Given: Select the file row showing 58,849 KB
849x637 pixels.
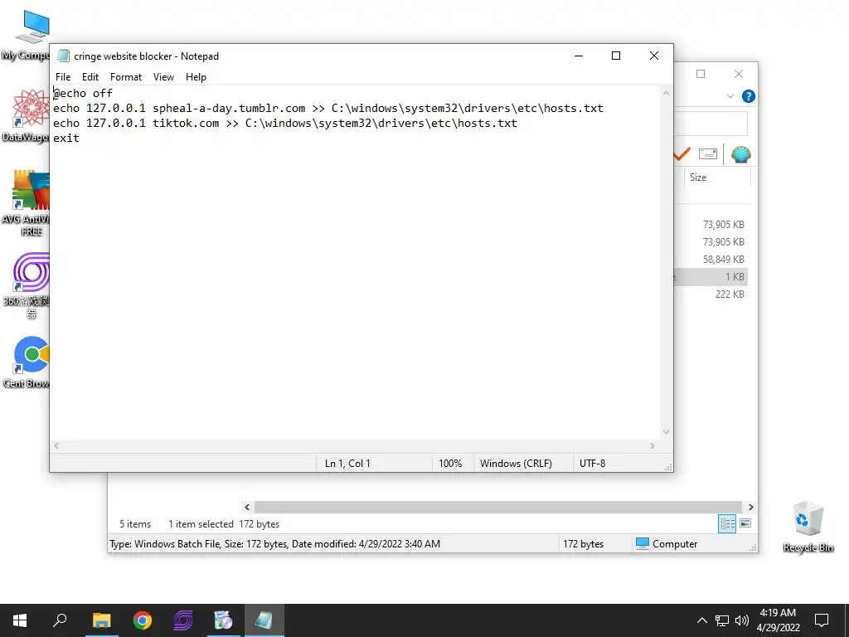Looking at the screenshot, I should coord(711,260).
